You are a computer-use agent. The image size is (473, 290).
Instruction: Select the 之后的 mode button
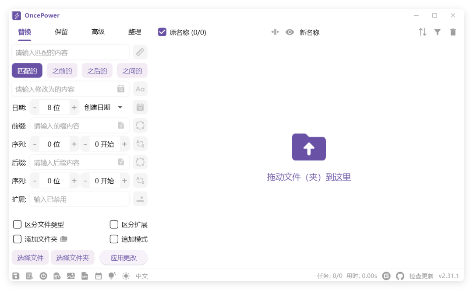tap(97, 71)
